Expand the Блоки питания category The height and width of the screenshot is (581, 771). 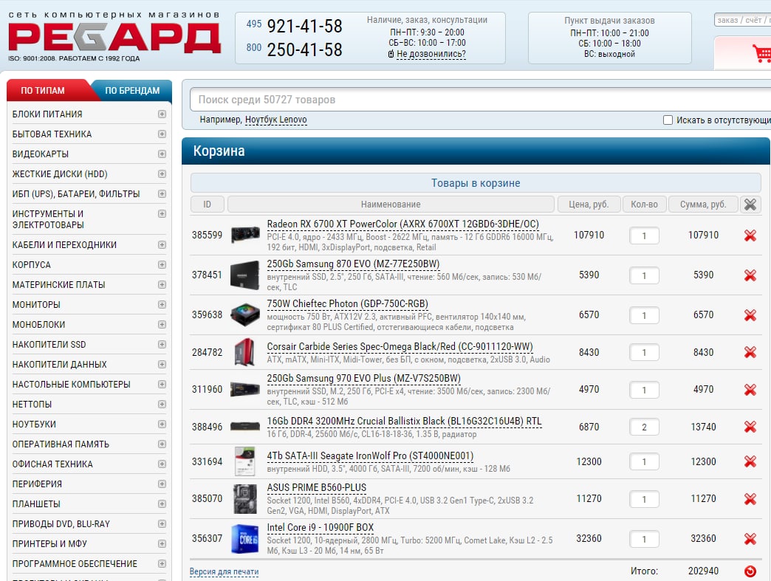coord(162,114)
